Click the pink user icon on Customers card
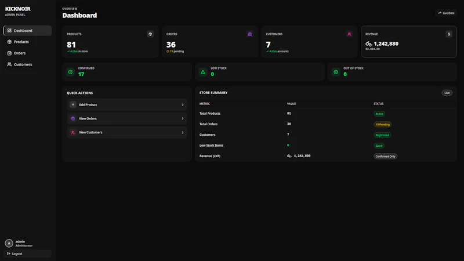Image resolution: width=464 pixels, height=261 pixels. [x=349, y=34]
